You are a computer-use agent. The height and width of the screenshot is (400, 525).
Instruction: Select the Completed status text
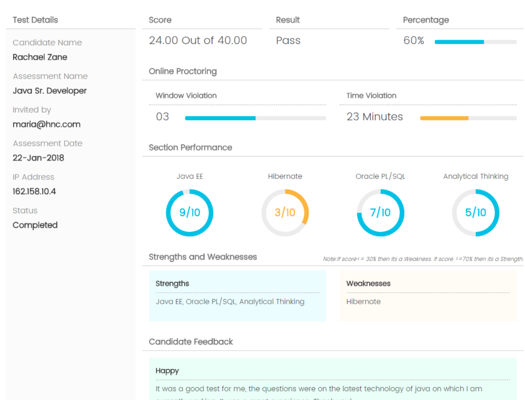tap(35, 225)
